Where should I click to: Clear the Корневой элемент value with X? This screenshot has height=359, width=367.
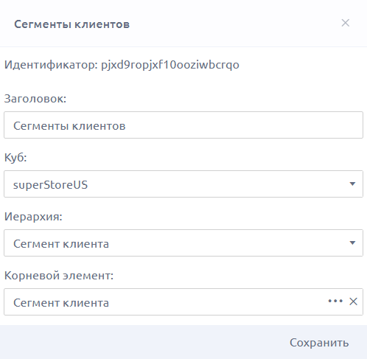coord(353,302)
